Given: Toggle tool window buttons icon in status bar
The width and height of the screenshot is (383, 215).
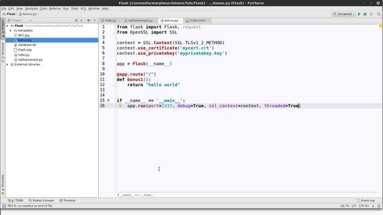Looking at the screenshot, I should pyautogui.click(x=4, y=206).
